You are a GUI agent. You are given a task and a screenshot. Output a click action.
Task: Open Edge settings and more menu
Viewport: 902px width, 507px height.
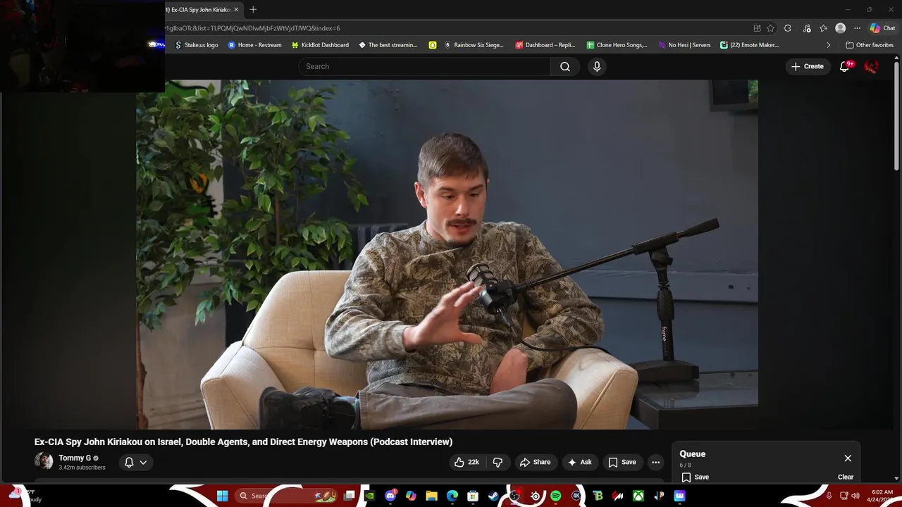tap(857, 28)
